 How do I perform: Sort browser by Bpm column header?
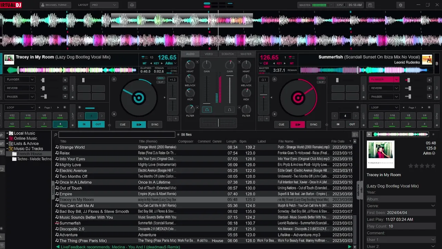click(x=243, y=141)
